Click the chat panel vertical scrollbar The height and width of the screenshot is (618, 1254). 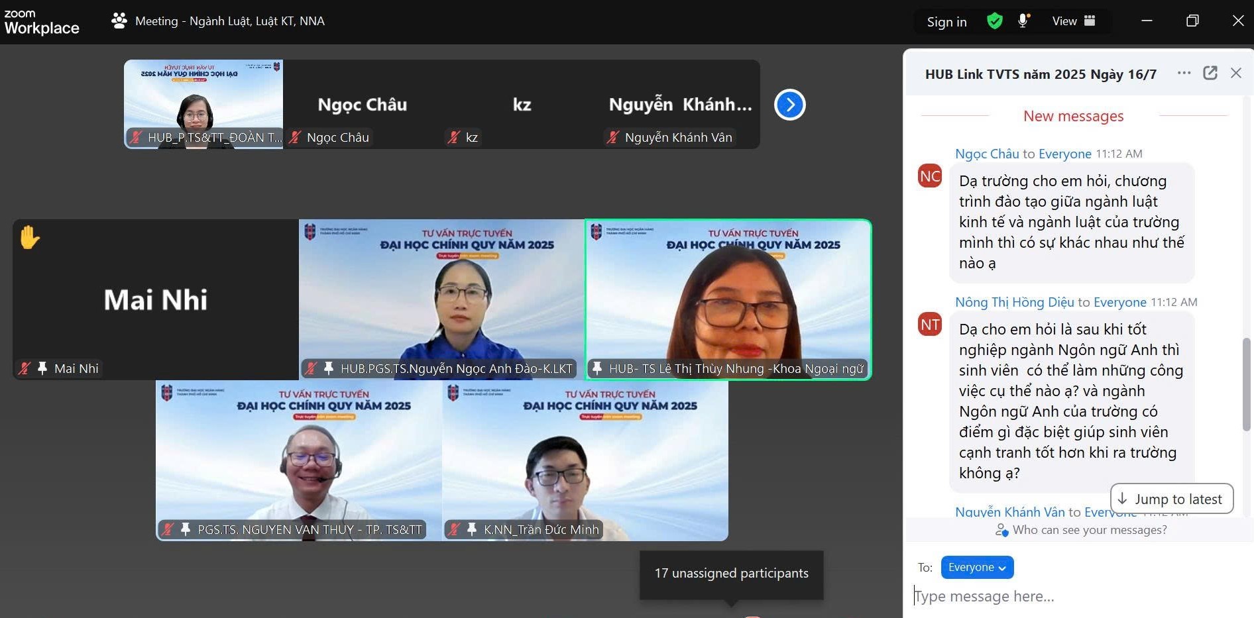click(1246, 384)
